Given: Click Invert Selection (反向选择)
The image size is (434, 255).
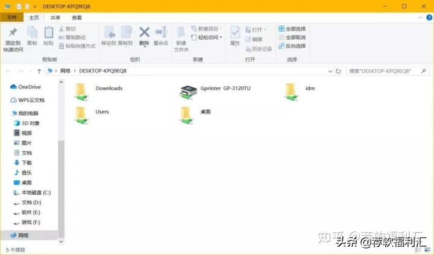Looking at the screenshot, I should pos(292,46).
